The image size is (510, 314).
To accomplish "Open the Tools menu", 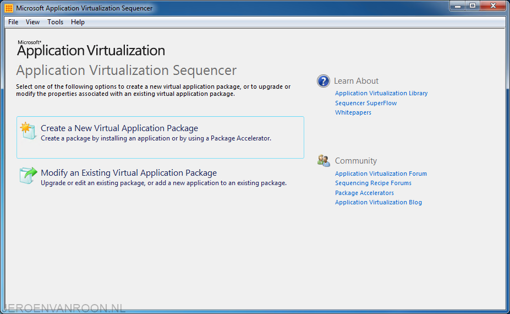I will pos(55,22).
